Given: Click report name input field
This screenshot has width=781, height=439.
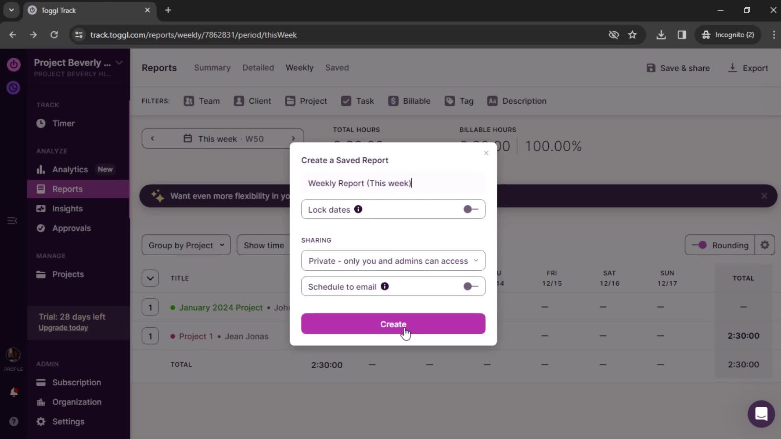Looking at the screenshot, I should click(393, 183).
